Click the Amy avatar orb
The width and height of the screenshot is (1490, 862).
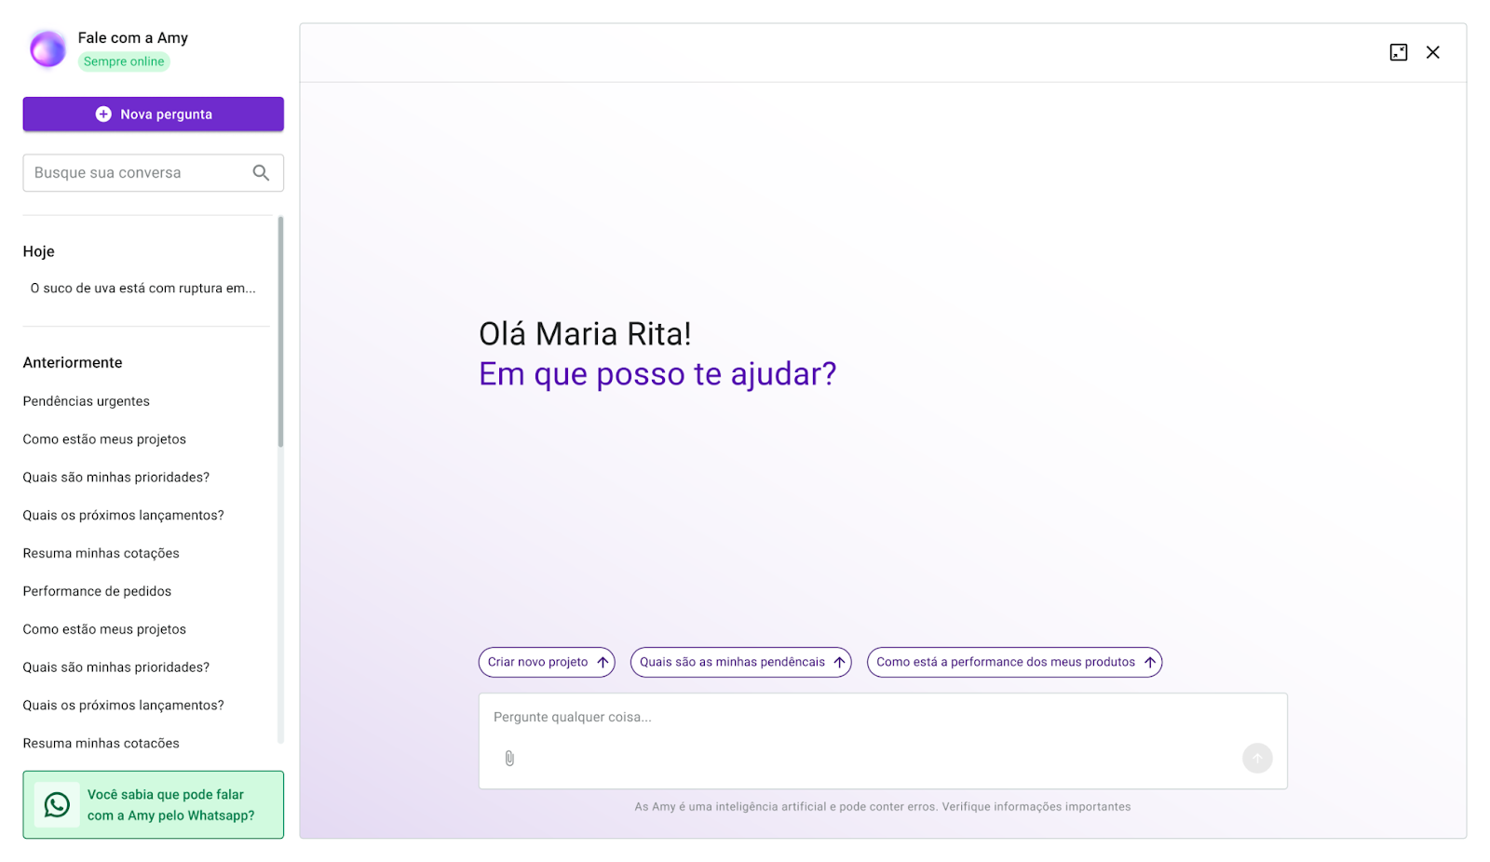tap(47, 48)
